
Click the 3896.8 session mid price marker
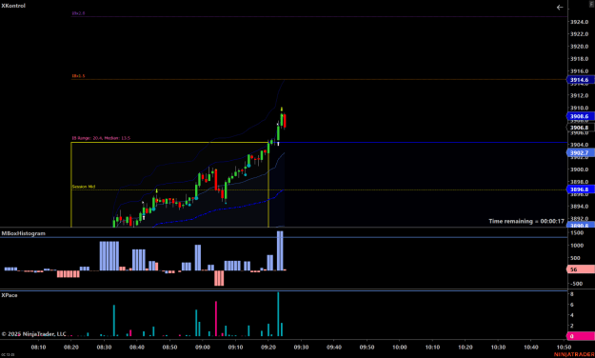(580, 189)
